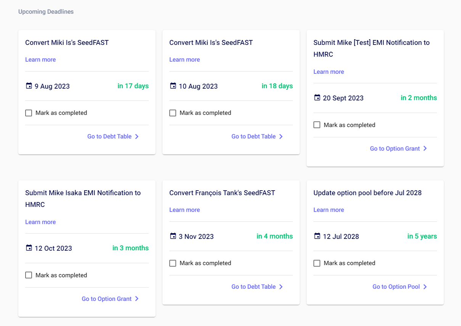Open Debt Table from François Tank's SeedFAST card
This screenshot has height=326, width=461.
[254, 287]
